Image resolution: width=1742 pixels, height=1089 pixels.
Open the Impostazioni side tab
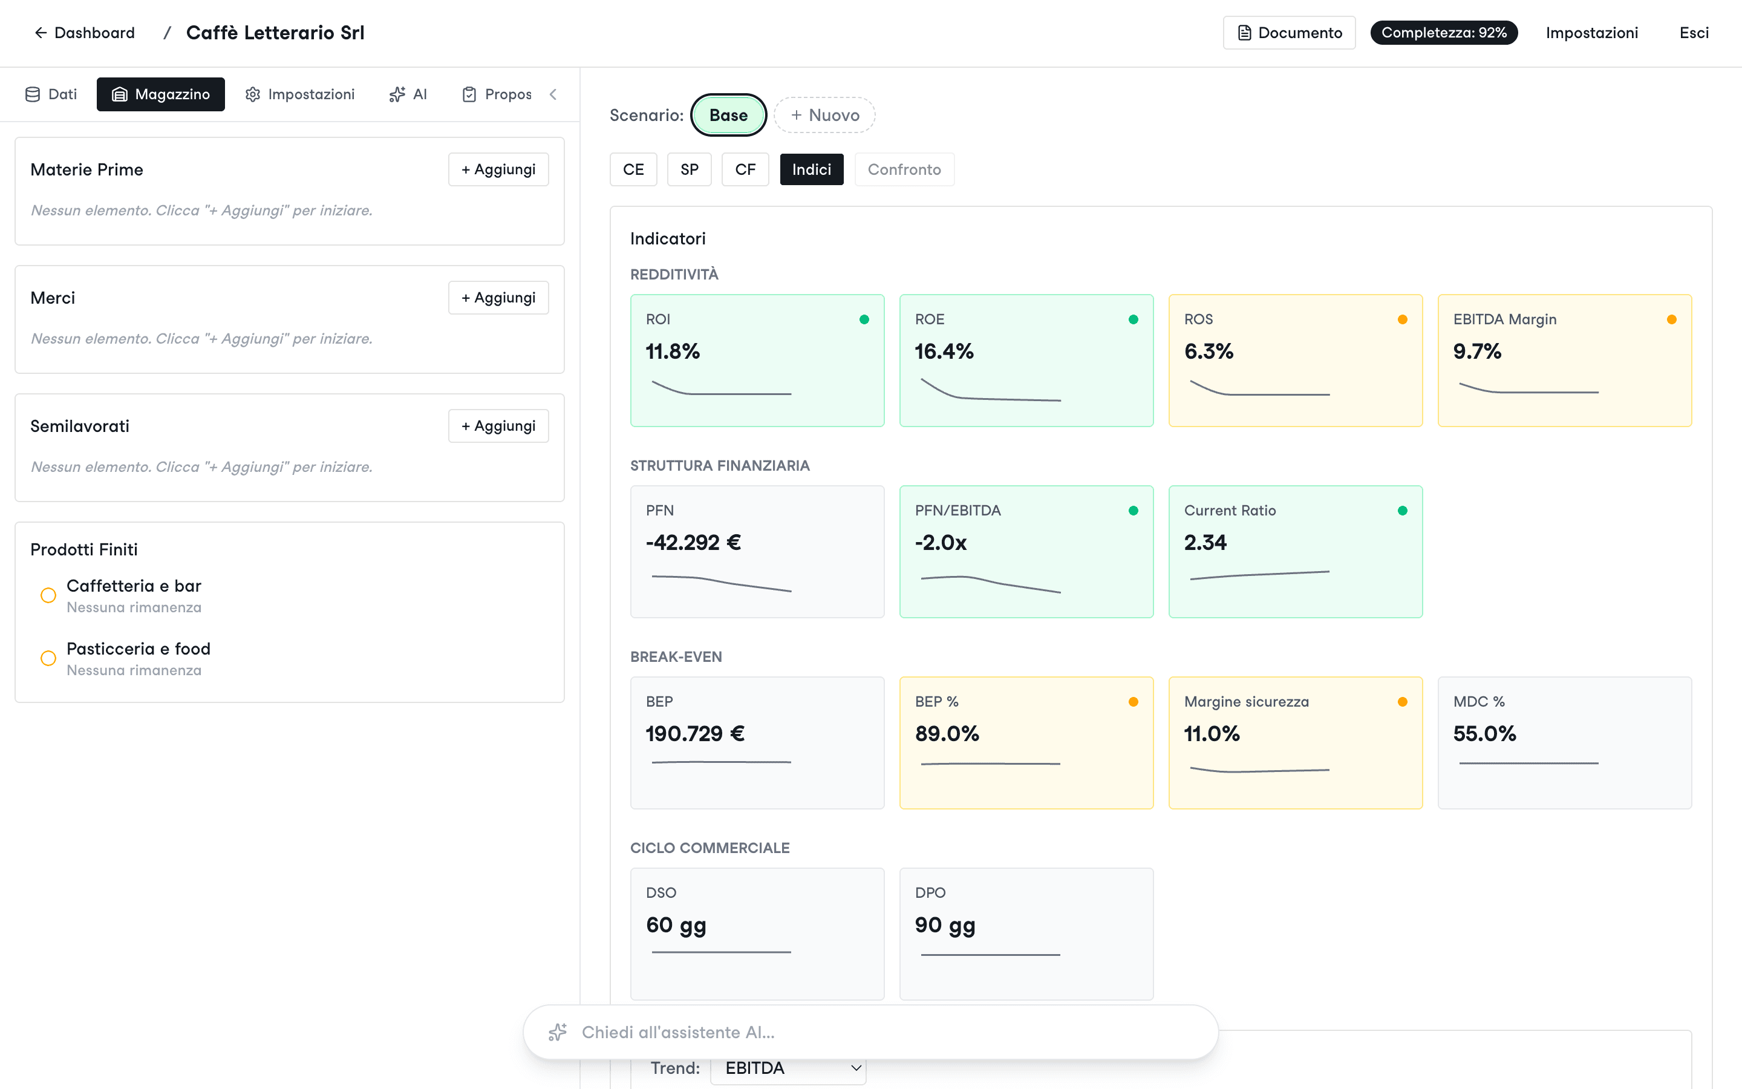[300, 94]
